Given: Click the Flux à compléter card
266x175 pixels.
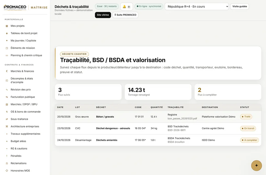Looking at the screenshot, I should coord(228,92).
